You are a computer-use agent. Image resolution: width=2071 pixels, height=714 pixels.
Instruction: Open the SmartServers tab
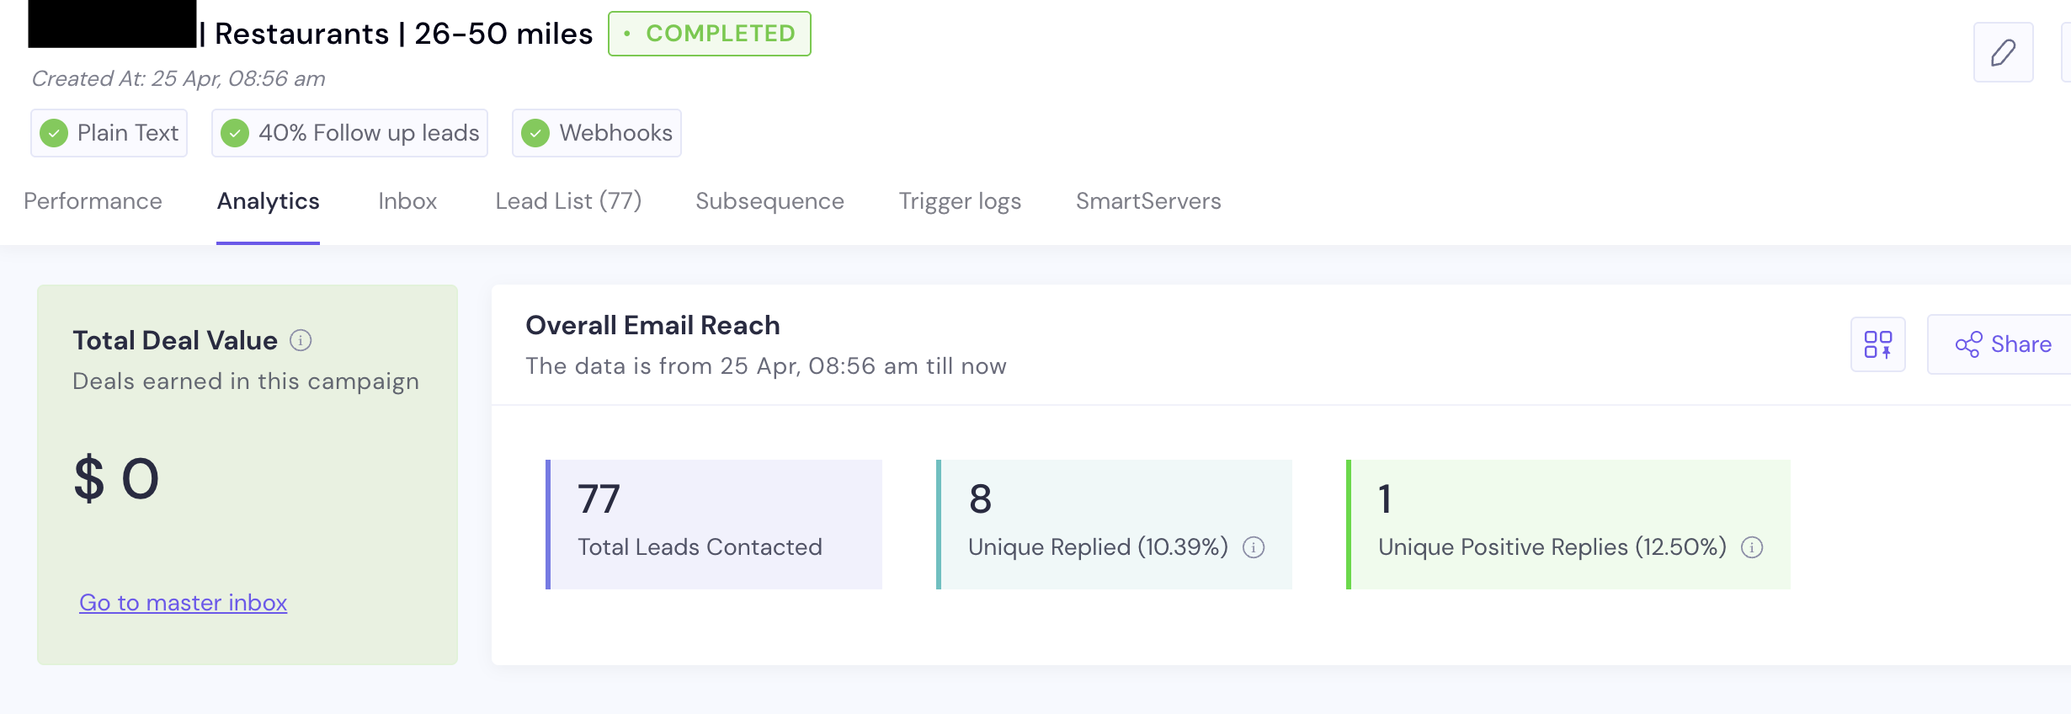(1148, 201)
